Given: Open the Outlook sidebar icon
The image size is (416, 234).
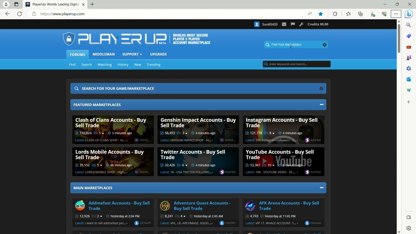Looking at the screenshot, I should point(409,79).
